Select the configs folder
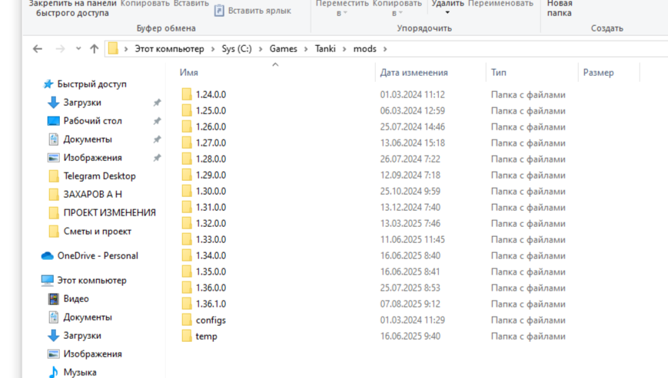The height and width of the screenshot is (378, 668). (210, 320)
